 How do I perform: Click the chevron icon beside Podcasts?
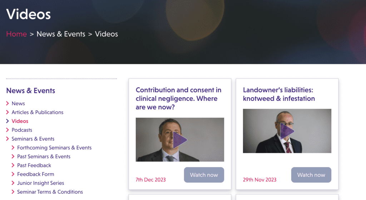(8, 130)
